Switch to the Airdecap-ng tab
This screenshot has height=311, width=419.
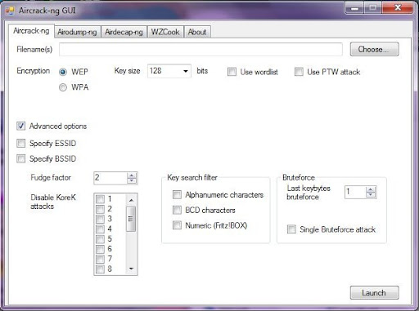[x=124, y=32]
